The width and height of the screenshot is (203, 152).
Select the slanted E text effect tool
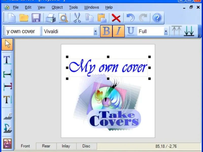tap(8, 116)
